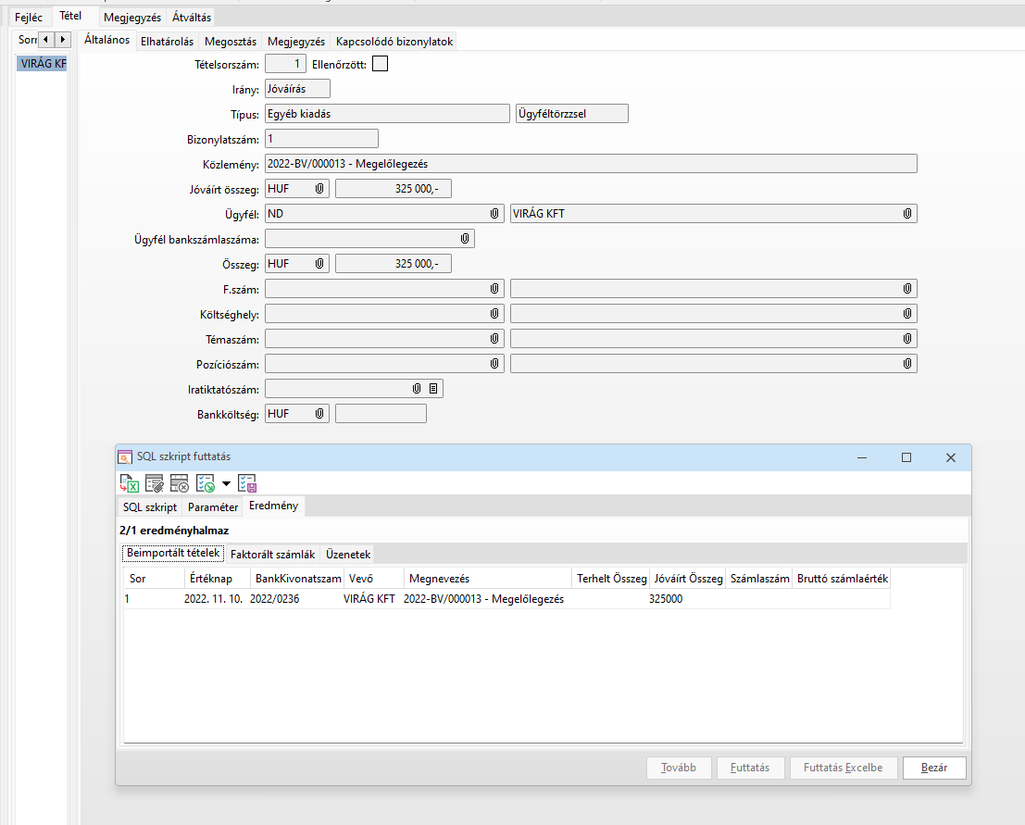This screenshot has width=1025, height=825.
Task: Switch to the Elhatárolás tab
Action: [167, 42]
